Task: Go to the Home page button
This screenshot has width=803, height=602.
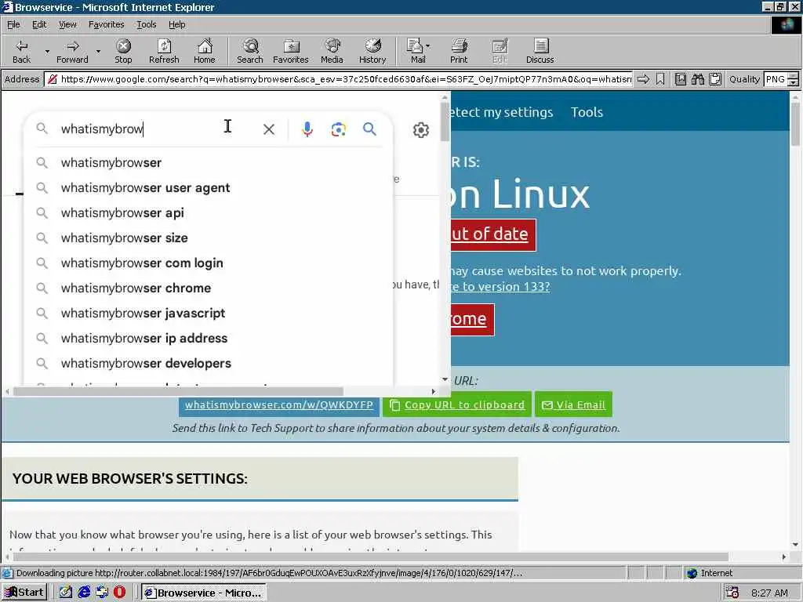Action: [205, 51]
